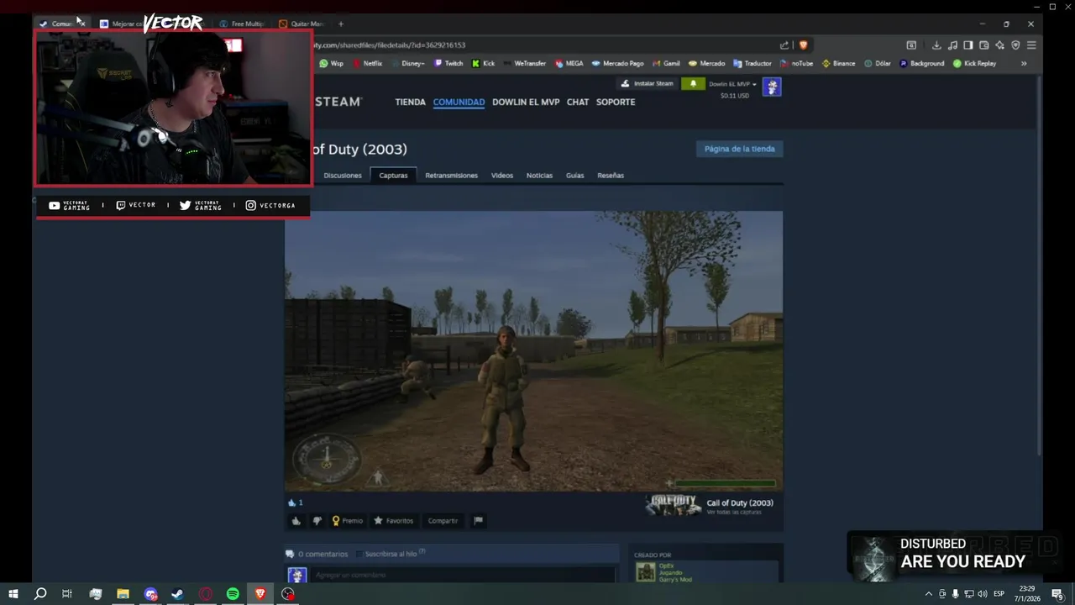The image size is (1075, 605).
Task: Open a new browser tab with plus
Action: pos(340,24)
